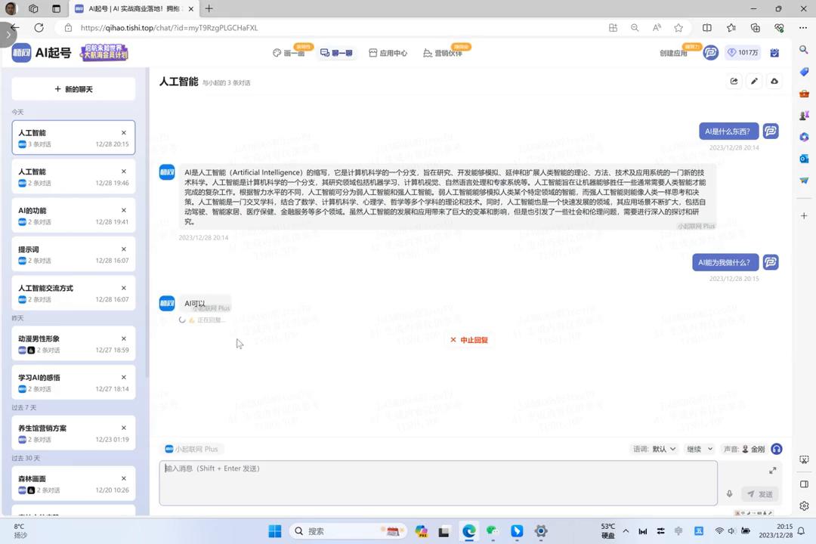Toggle the expand arrows on message input box
This screenshot has width=816, height=544.
(772, 469)
